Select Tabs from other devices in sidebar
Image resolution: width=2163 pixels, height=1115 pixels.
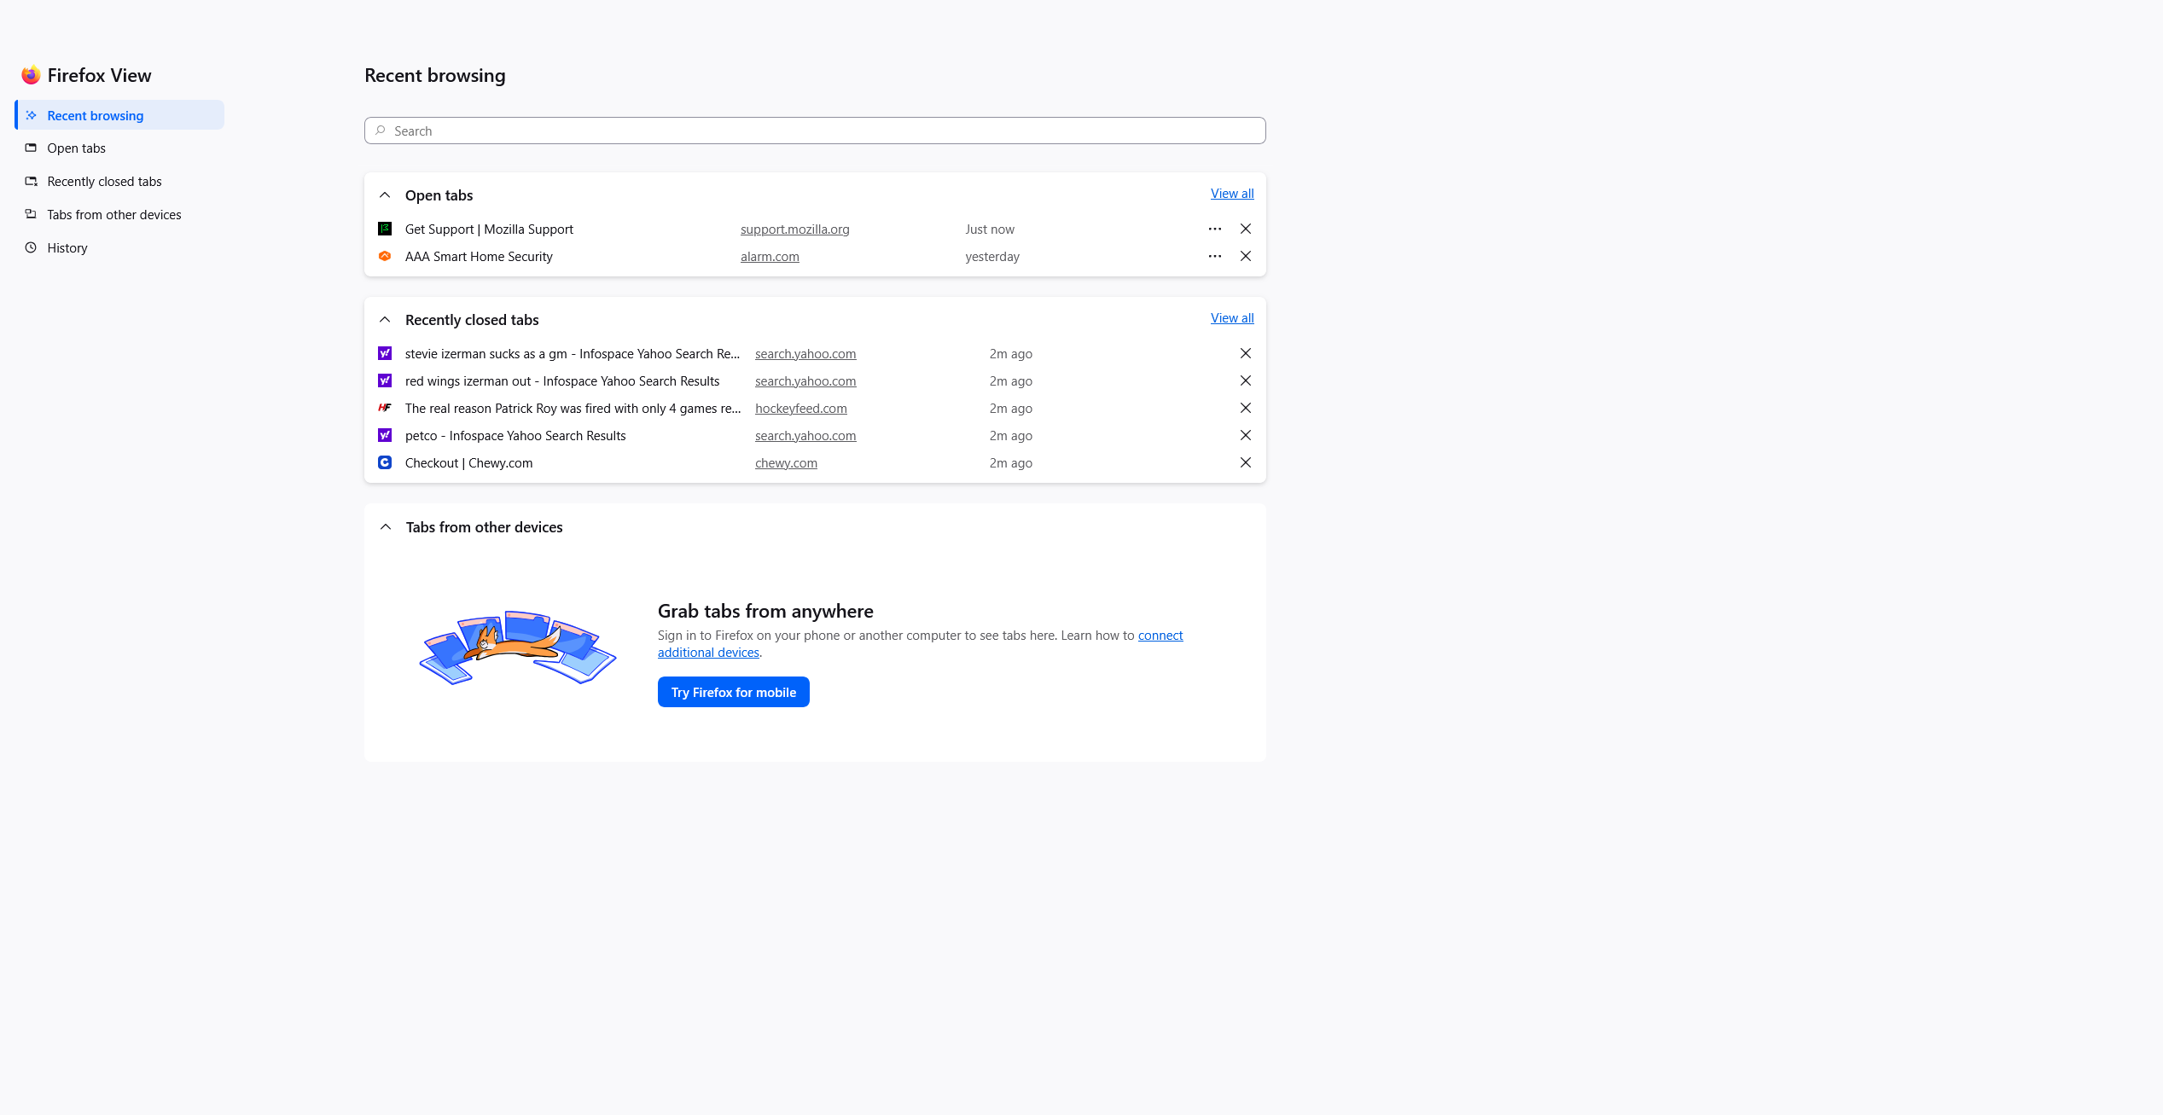coord(113,215)
